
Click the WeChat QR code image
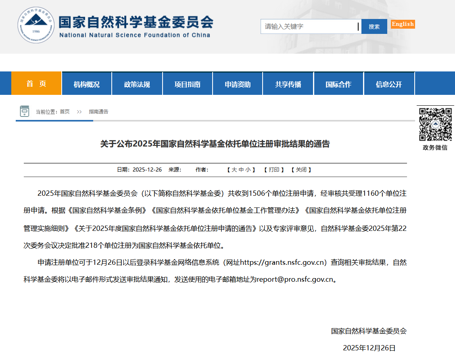(x=435, y=124)
